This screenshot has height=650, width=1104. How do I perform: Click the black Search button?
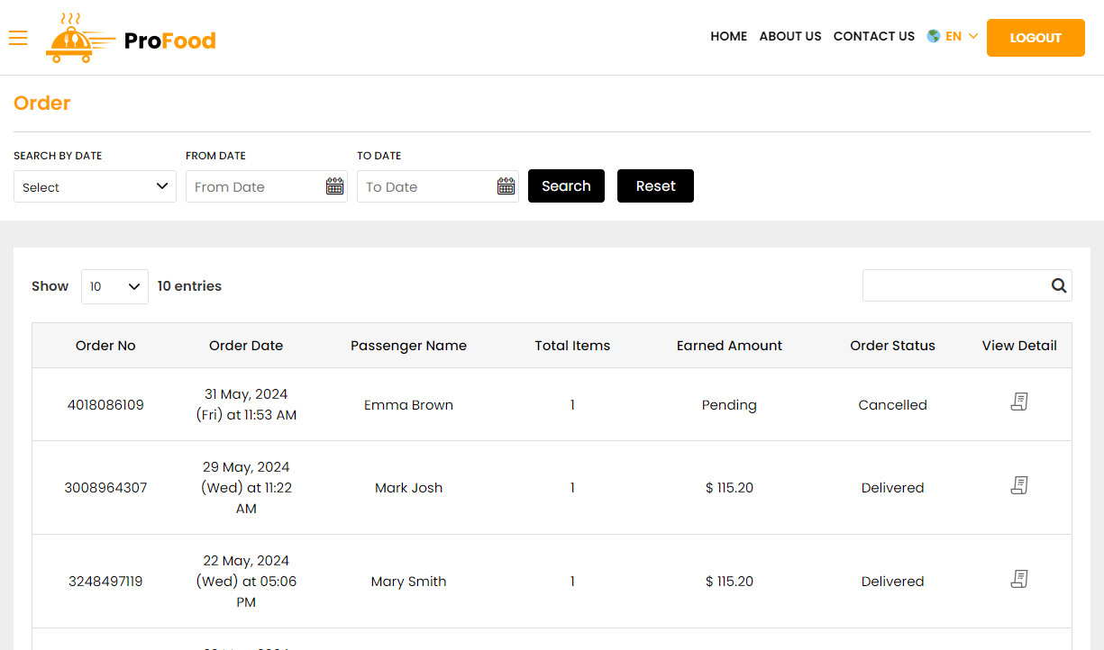(566, 186)
